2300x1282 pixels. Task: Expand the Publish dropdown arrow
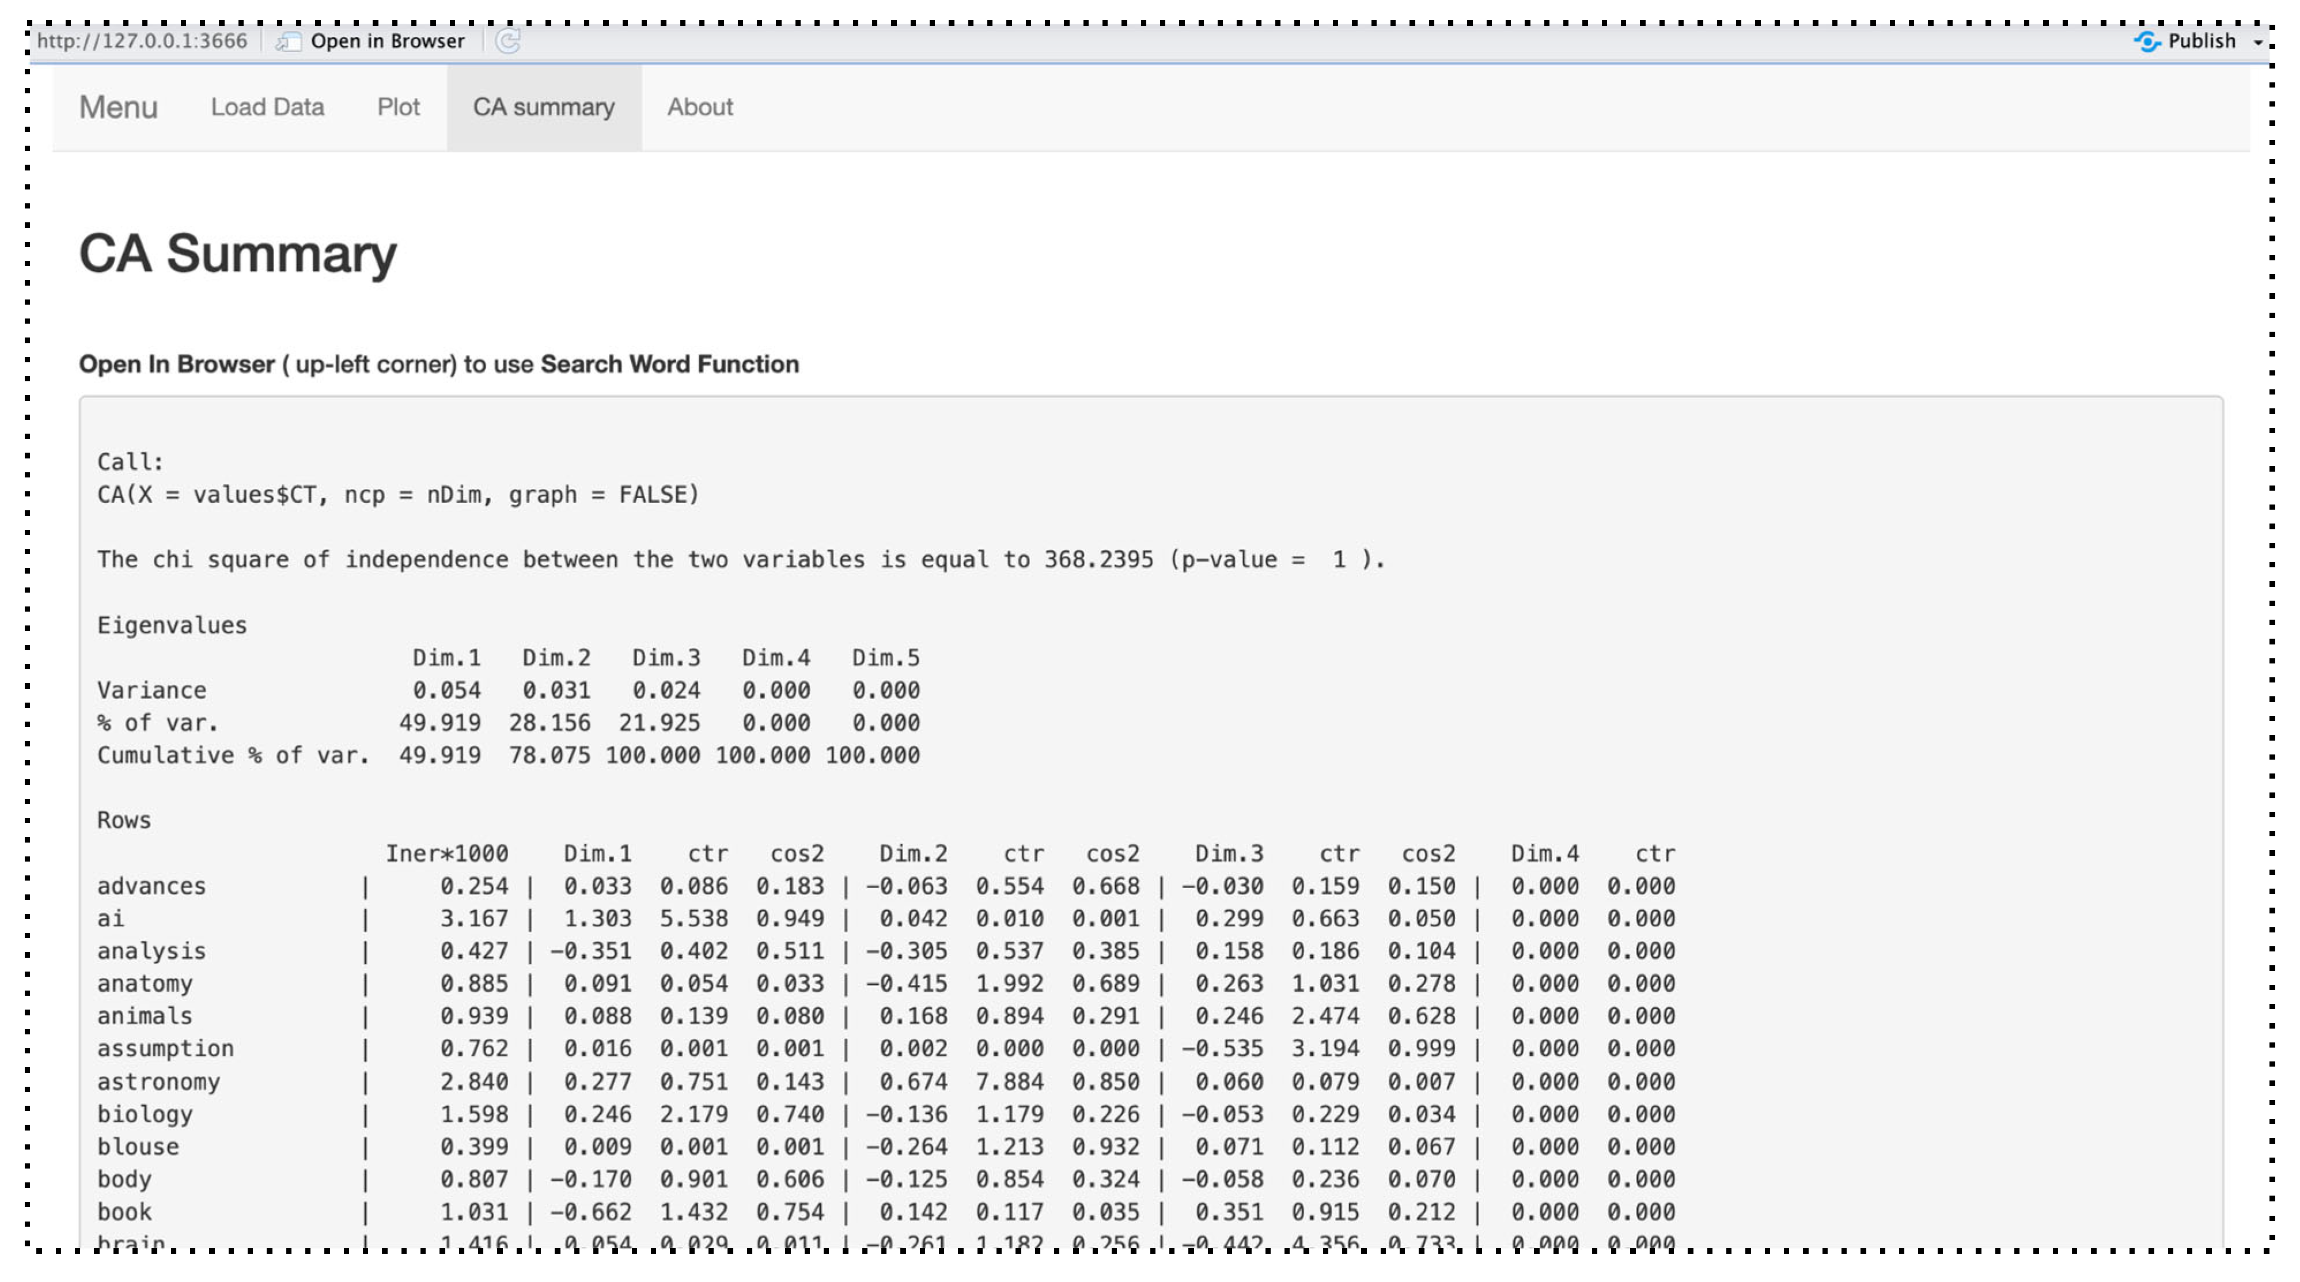(x=2258, y=42)
